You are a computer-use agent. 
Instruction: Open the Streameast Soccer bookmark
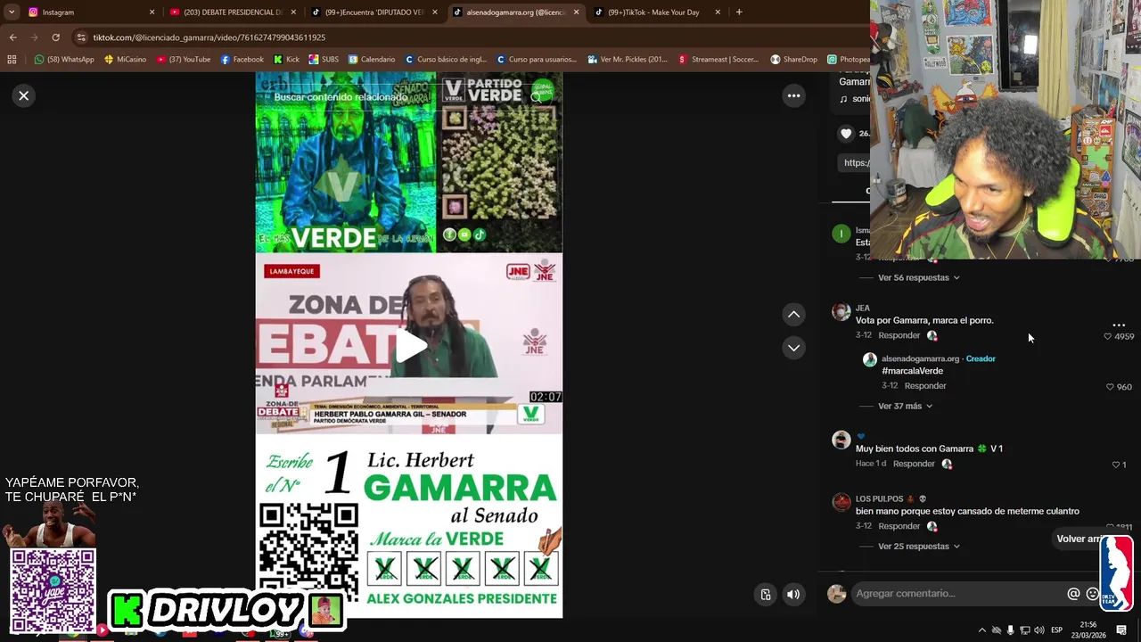point(718,60)
